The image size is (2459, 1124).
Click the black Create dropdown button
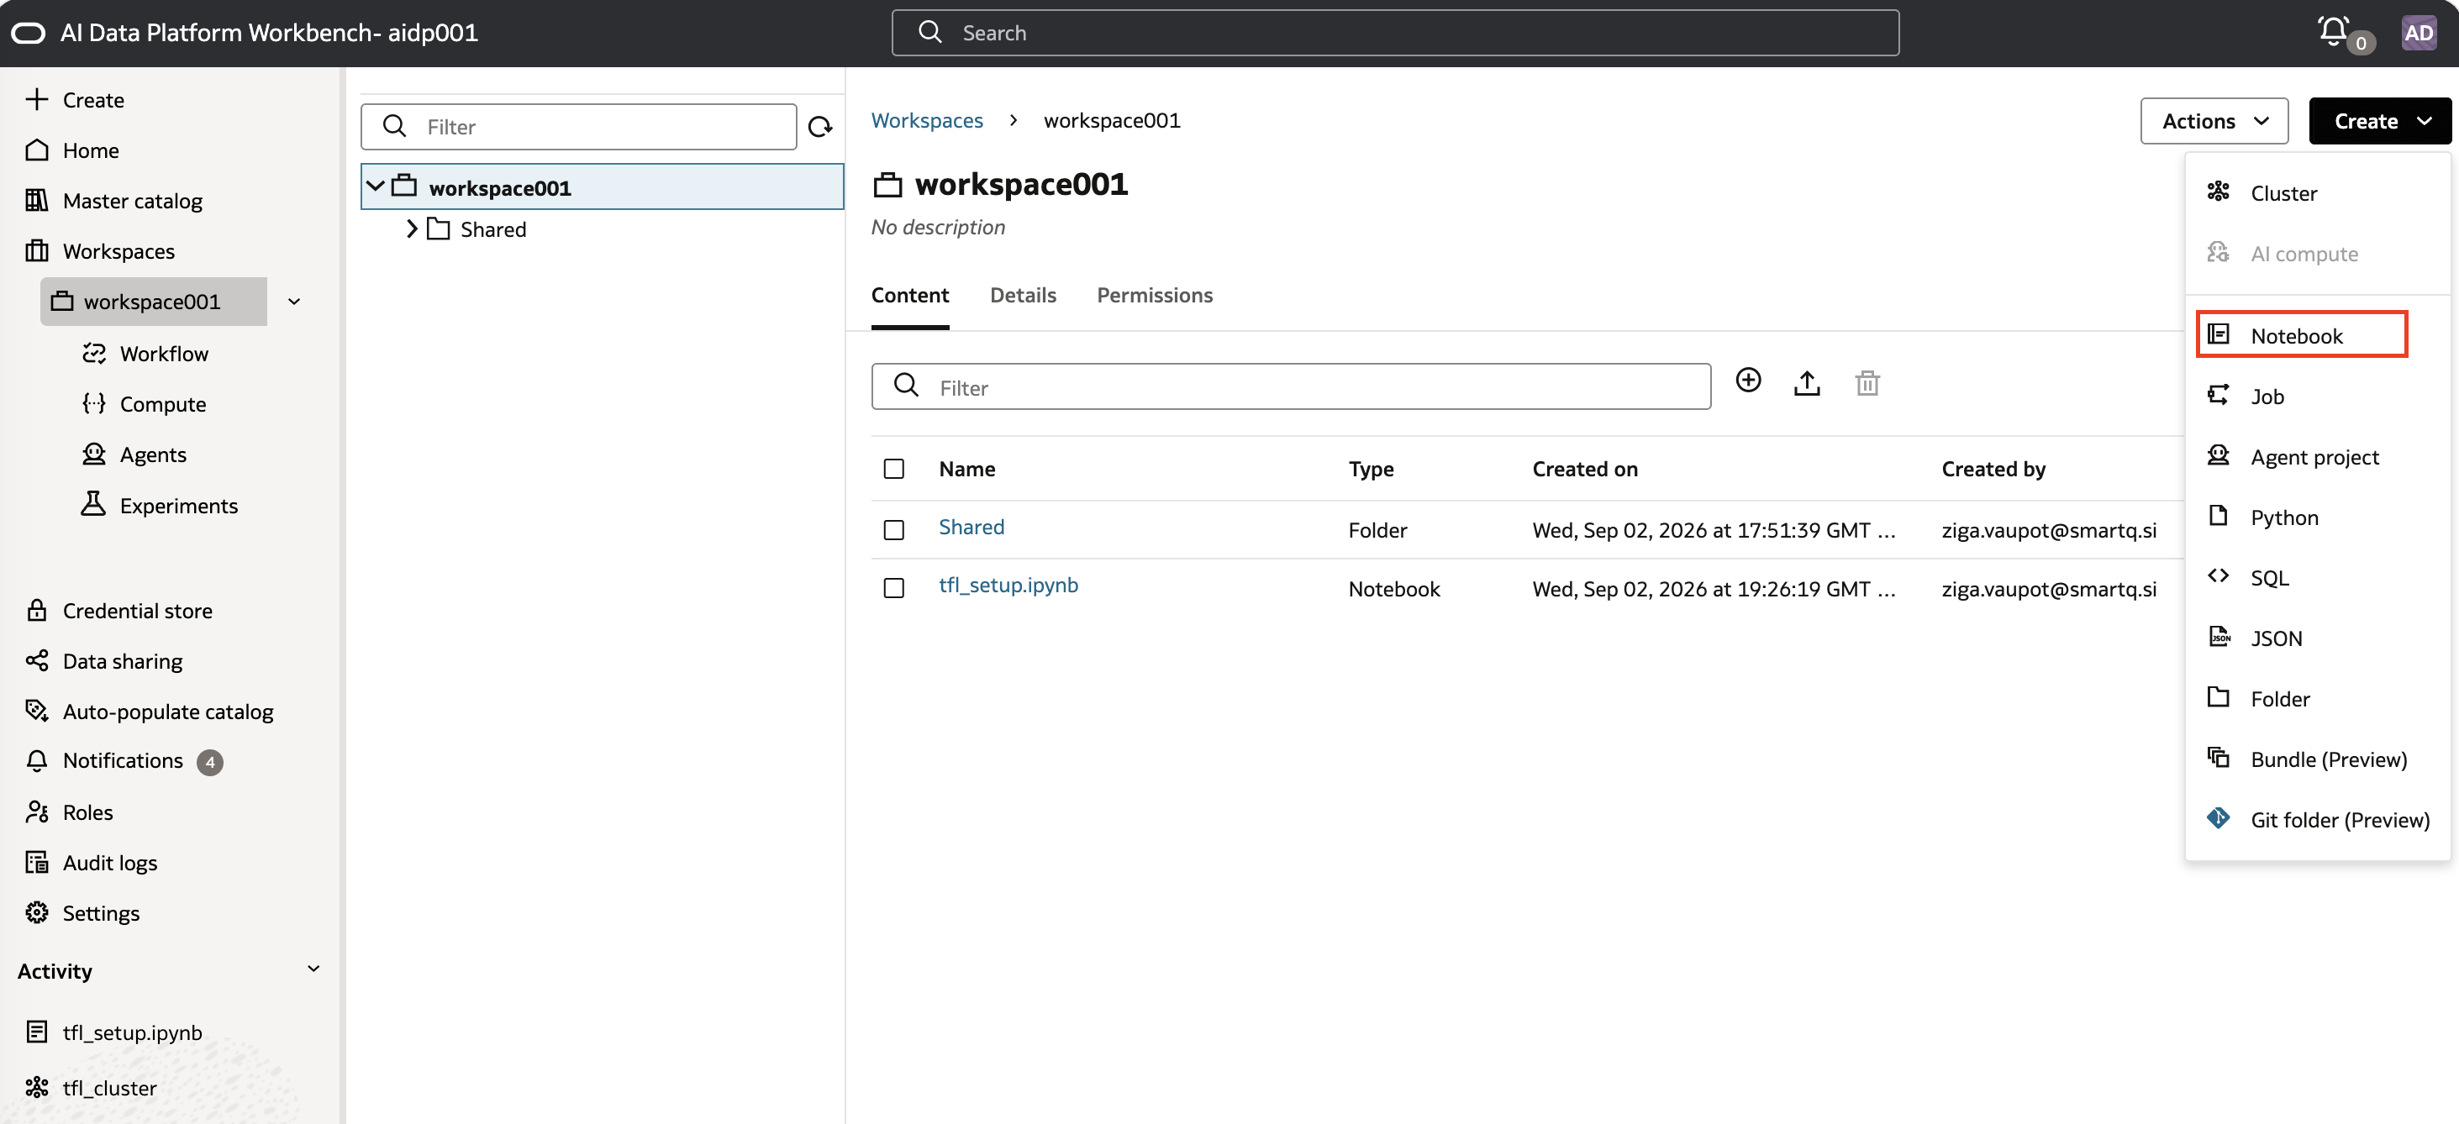pyautogui.click(x=2379, y=120)
